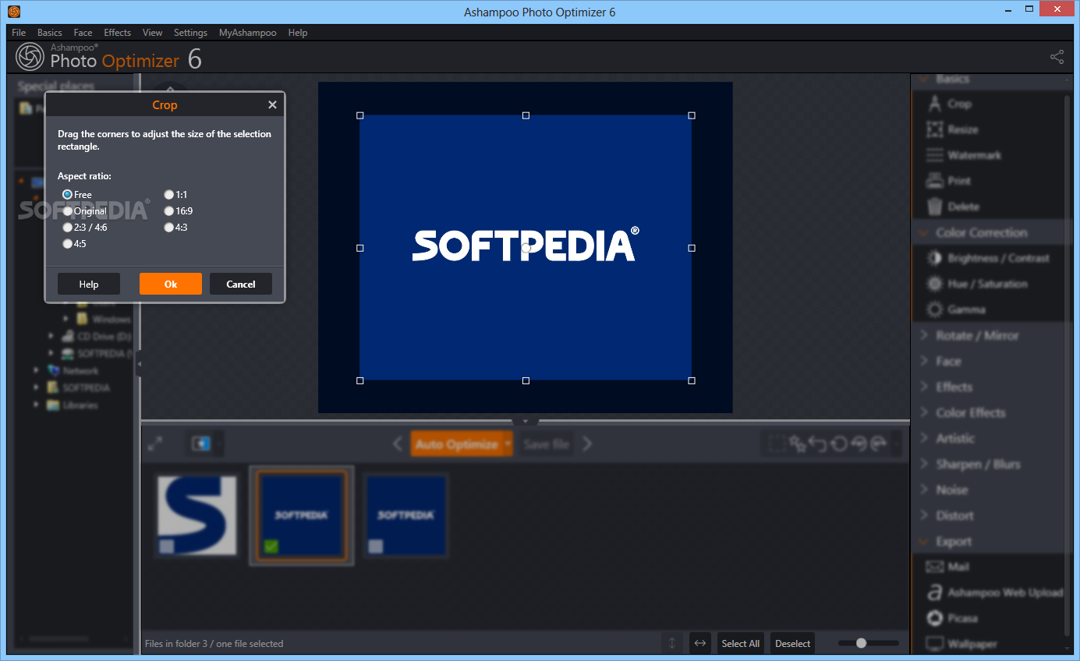Click the Auto Optimize button
The width and height of the screenshot is (1080, 661).
pos(456,444)
